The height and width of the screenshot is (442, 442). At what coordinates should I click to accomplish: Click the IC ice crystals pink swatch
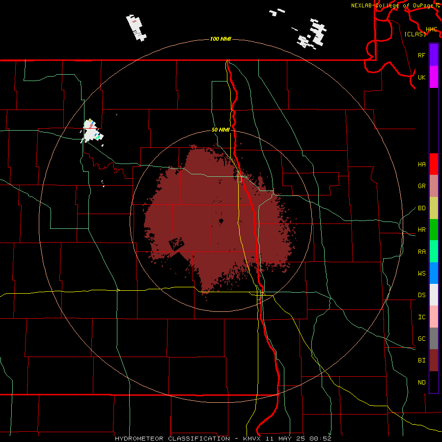click(434, 317)
